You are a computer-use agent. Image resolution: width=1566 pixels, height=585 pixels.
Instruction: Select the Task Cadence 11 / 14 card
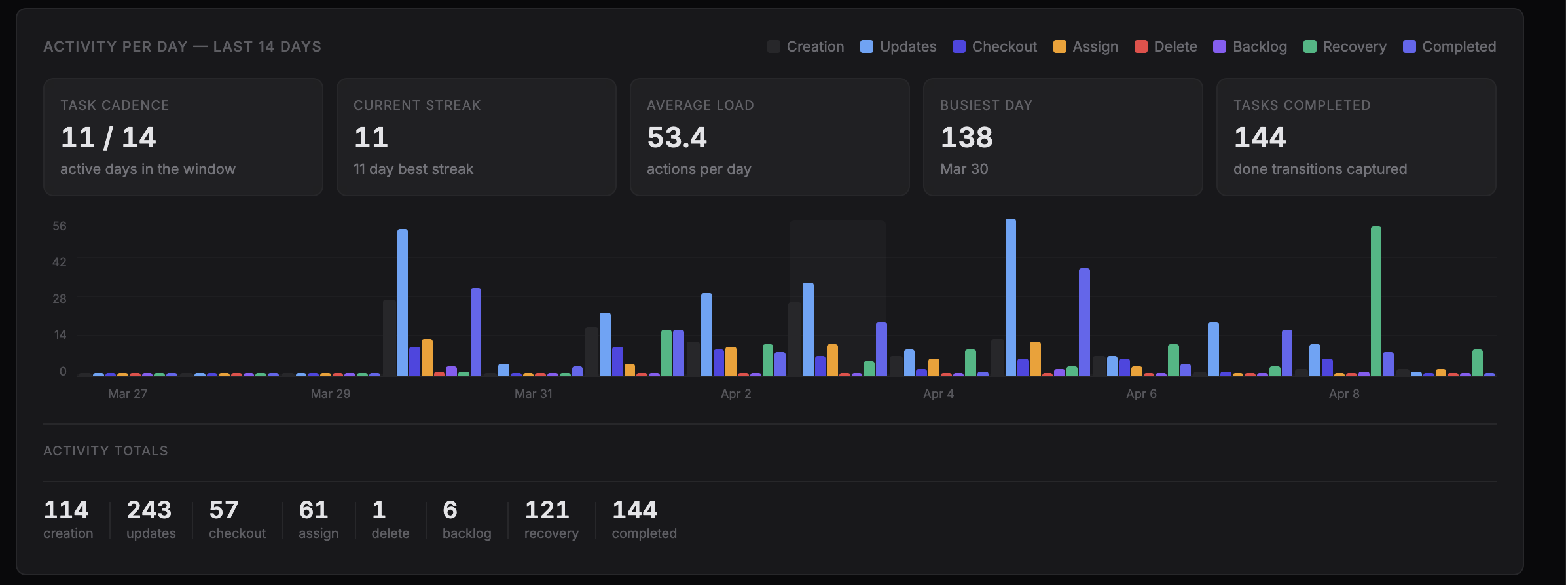coord(183,137)
